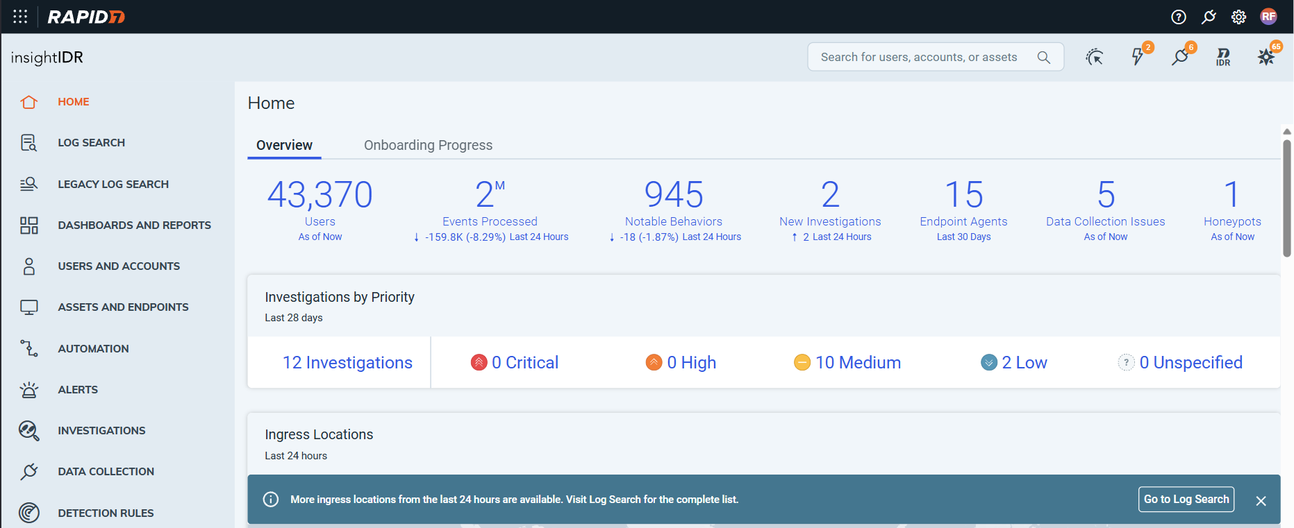The height and width of the screenshot is (528, 1294).
Task: Go to HOME in the sidebar
Action: (74, 102)
